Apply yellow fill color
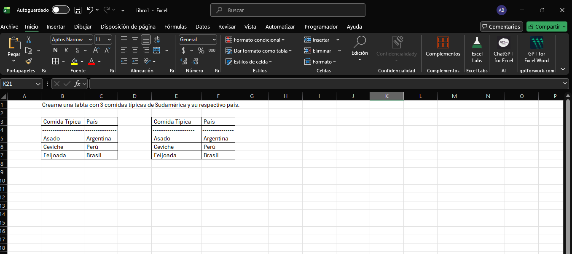The height and width of the screenshot is (254, 572). (75, 61)
